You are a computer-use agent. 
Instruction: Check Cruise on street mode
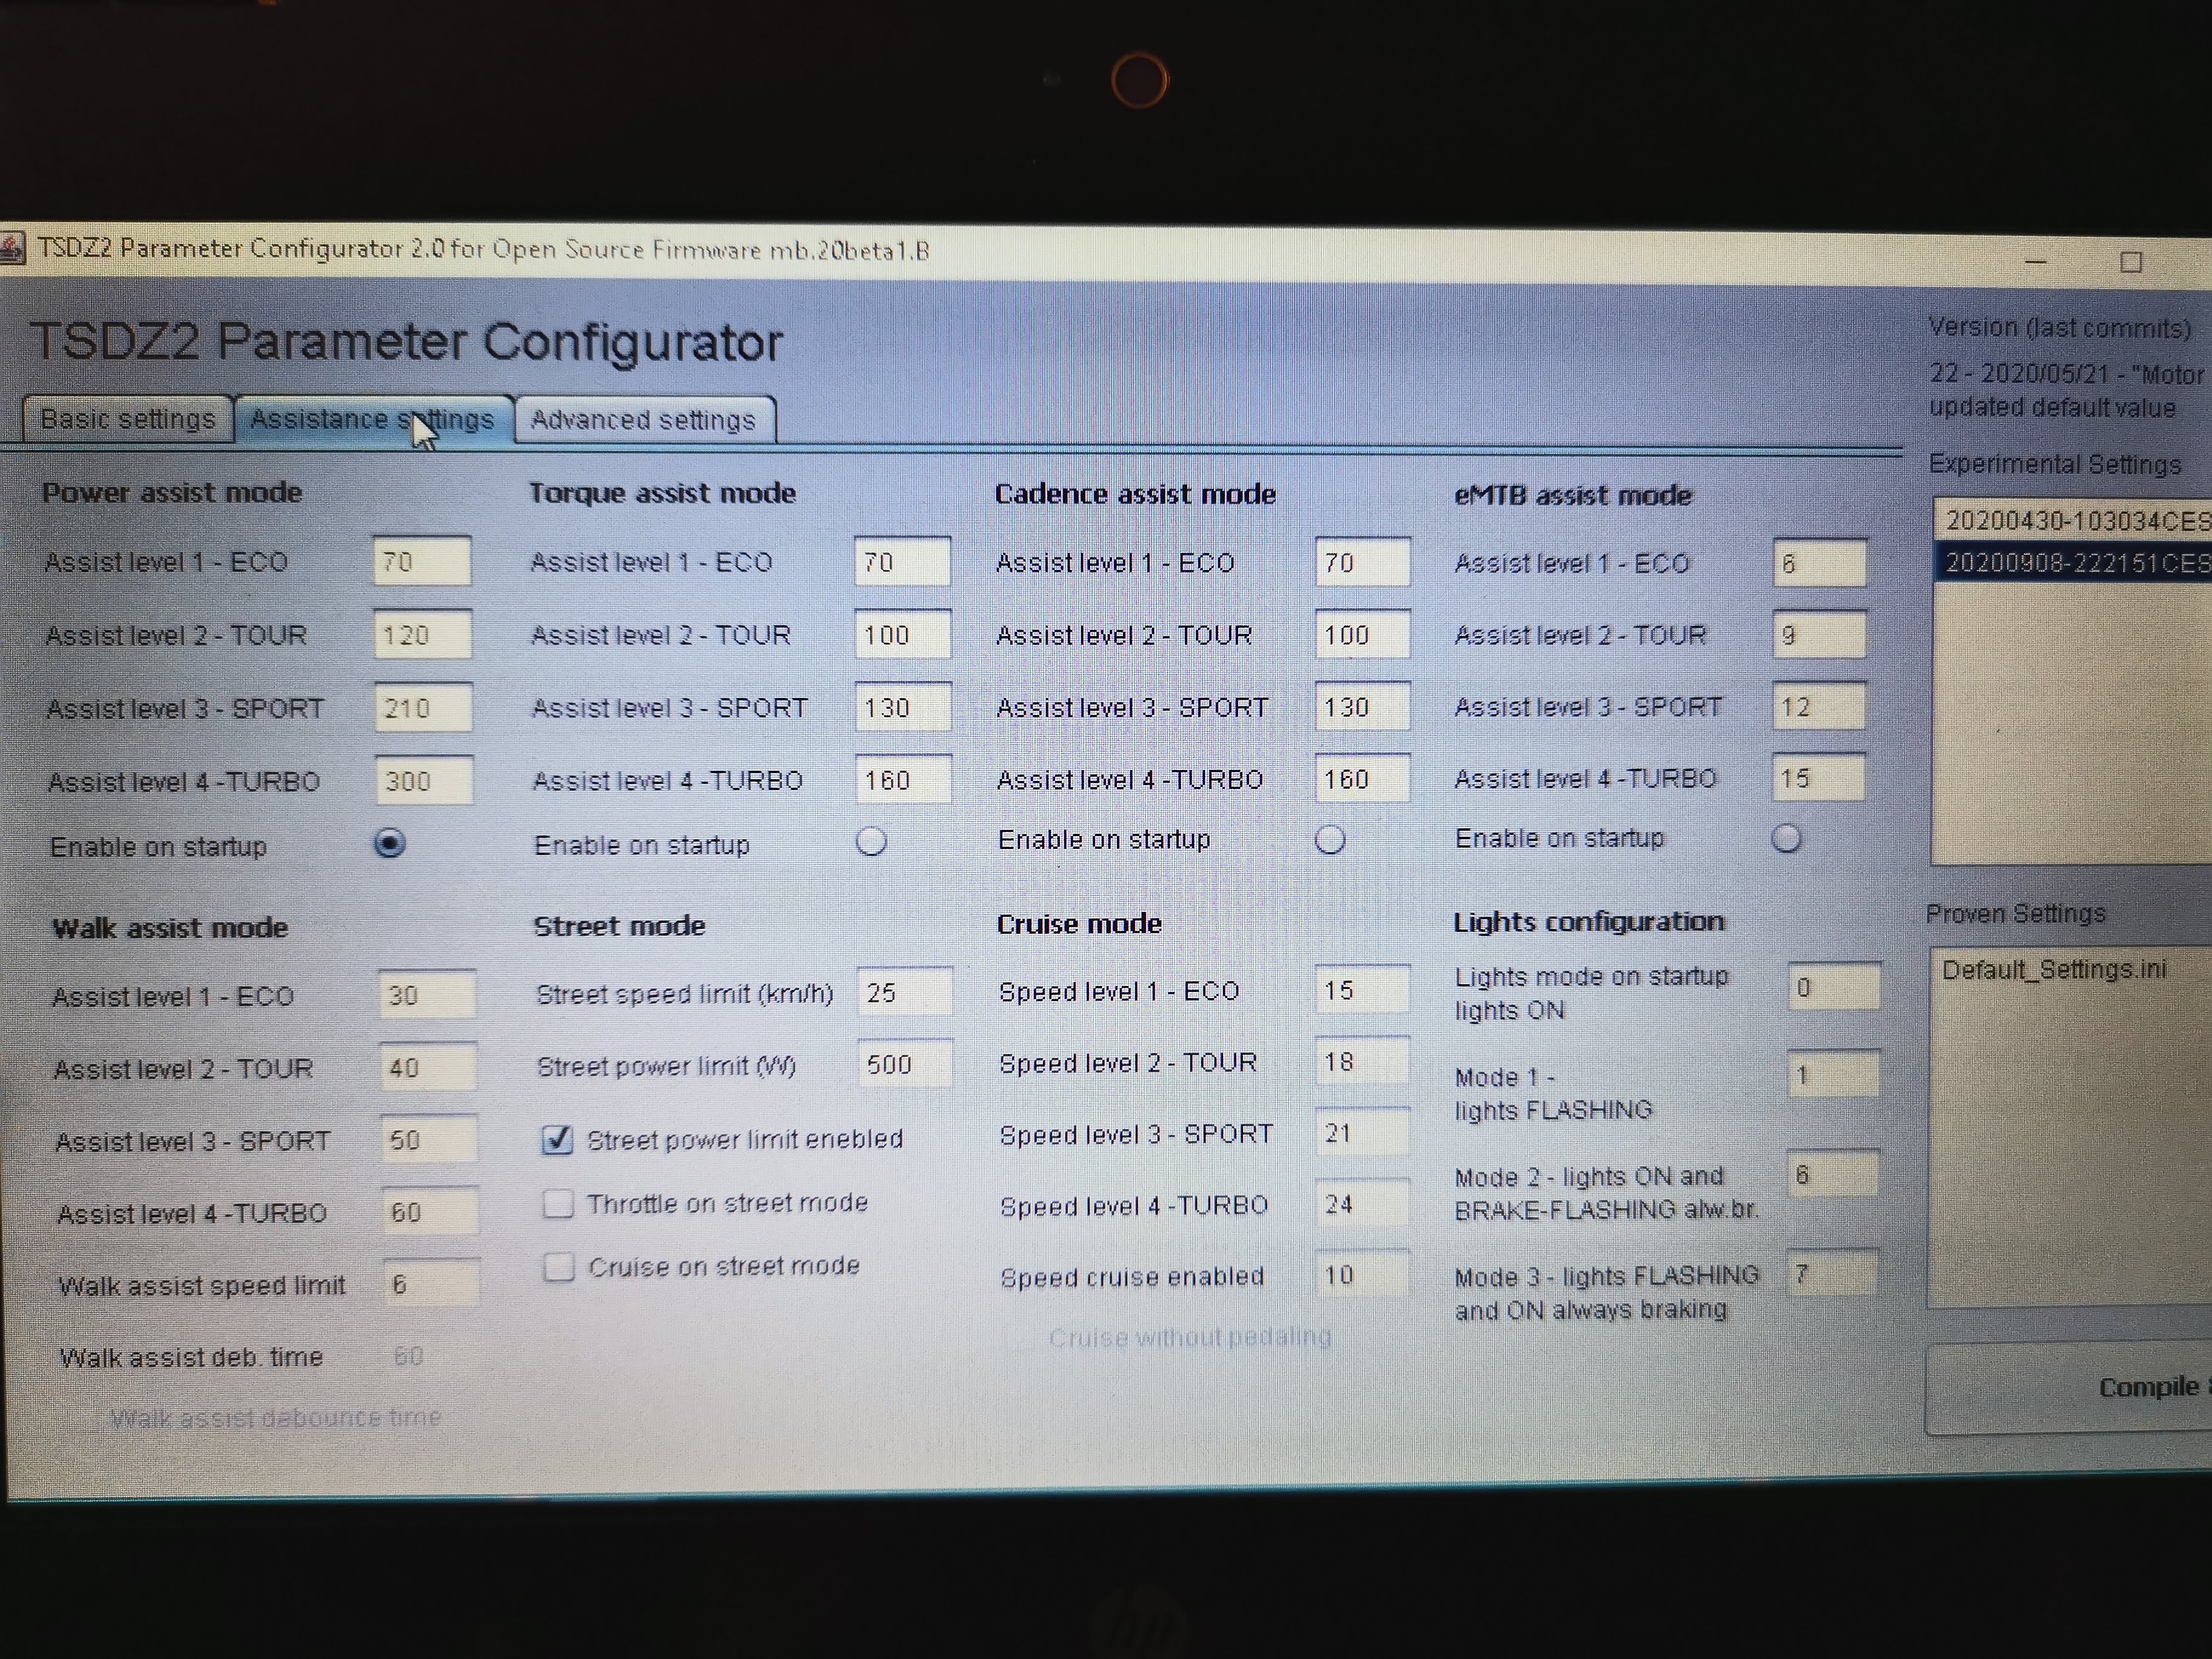coord(559,1267)
